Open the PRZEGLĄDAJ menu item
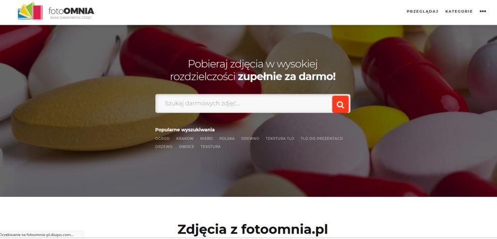The image size is (497, 239). (x=422, y=12)
